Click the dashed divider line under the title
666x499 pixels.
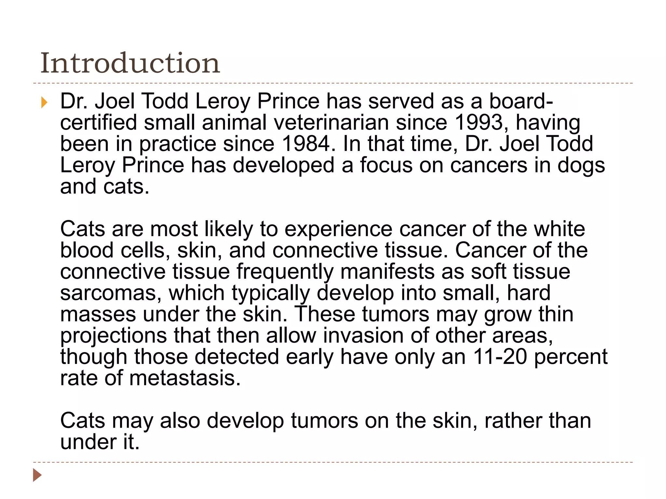[x=333, y=83]
